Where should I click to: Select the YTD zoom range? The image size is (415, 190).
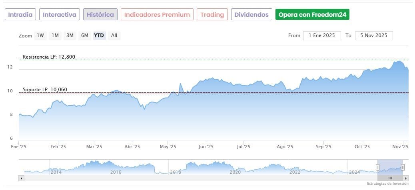(x=99, y=35)
